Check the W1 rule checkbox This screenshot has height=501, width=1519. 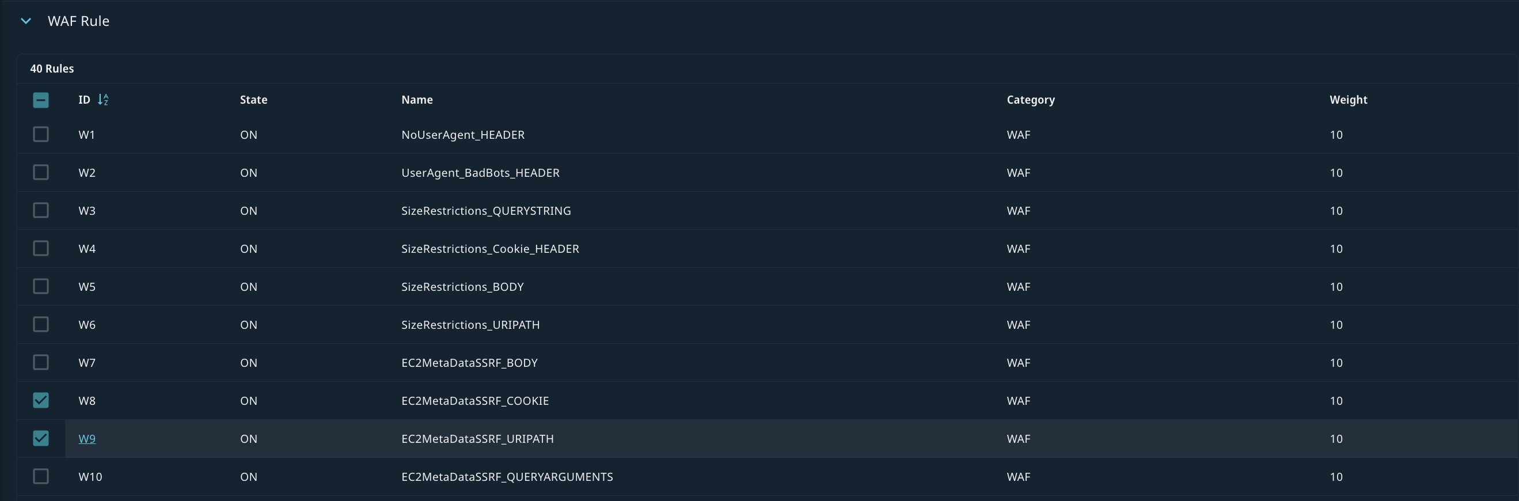pos(41,134)
